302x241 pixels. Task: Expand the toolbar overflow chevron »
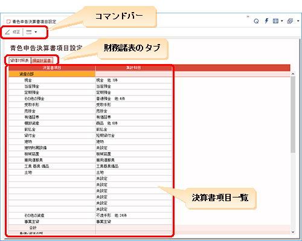(x=248, y=16)
